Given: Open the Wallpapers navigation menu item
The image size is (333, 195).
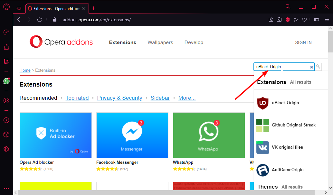Looking at the screenshot, I should pos(160,42).
